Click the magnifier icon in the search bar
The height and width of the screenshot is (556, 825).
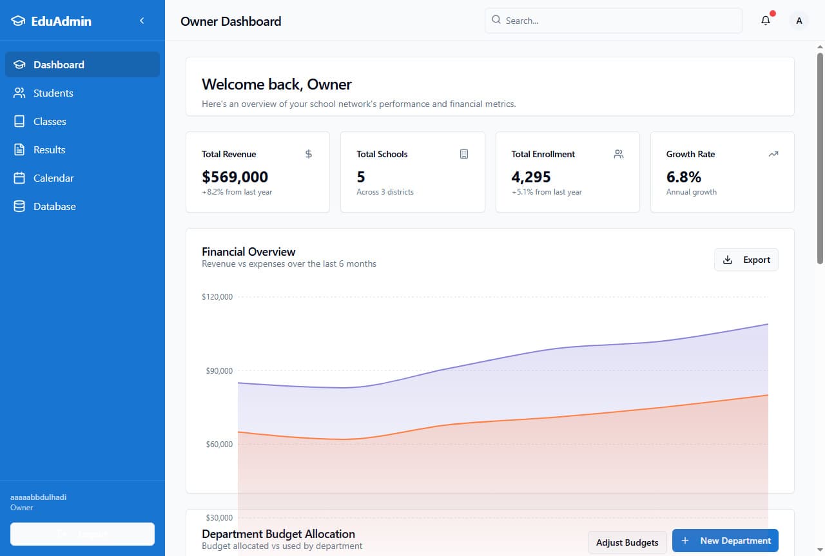point(496,20)
